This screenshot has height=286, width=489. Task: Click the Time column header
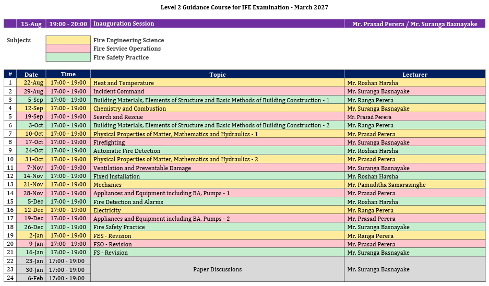(x=68, y=74)
